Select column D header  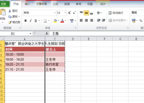tap(73, 39)
